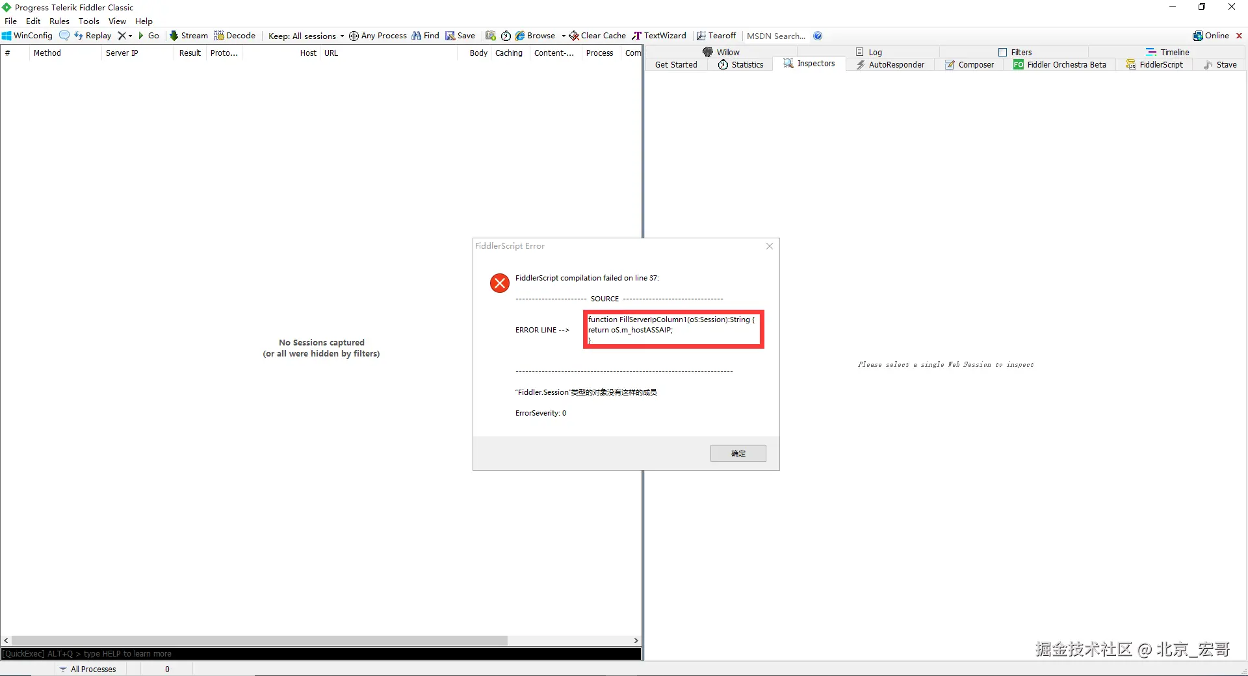
Task: Click the screenshot camera icon
Action: [491, 36]
